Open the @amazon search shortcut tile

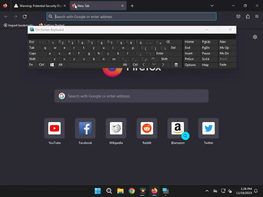(x=178, y=128)
